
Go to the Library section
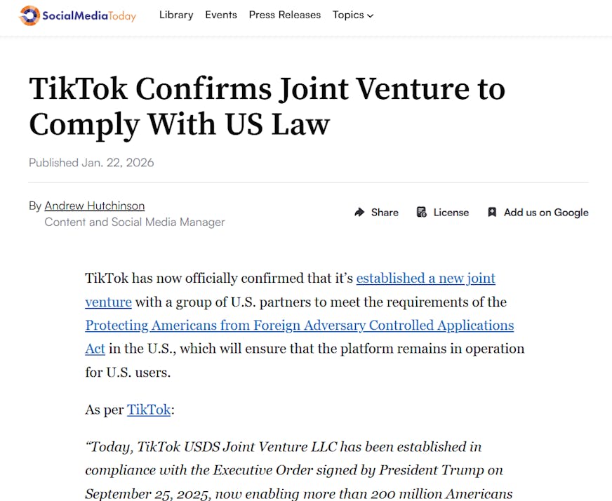pos(176,15)
